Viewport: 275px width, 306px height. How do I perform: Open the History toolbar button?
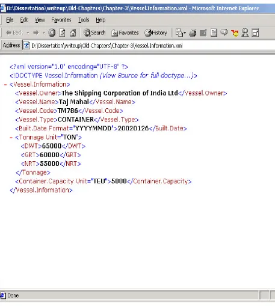(156, 32)
